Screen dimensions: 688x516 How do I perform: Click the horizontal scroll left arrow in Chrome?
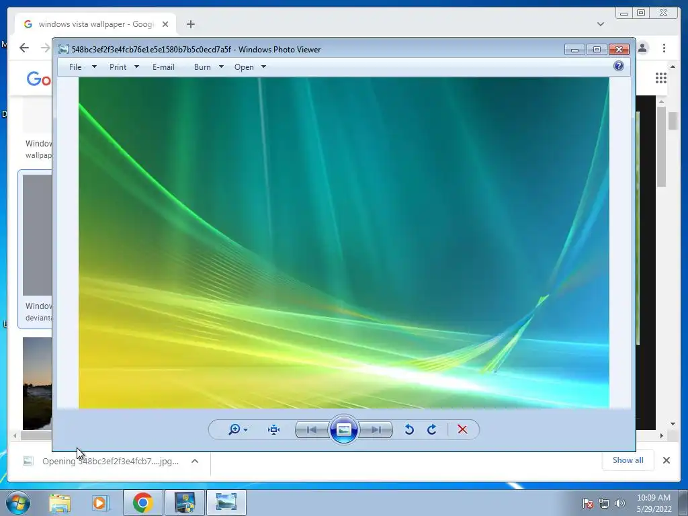[15, 435]
